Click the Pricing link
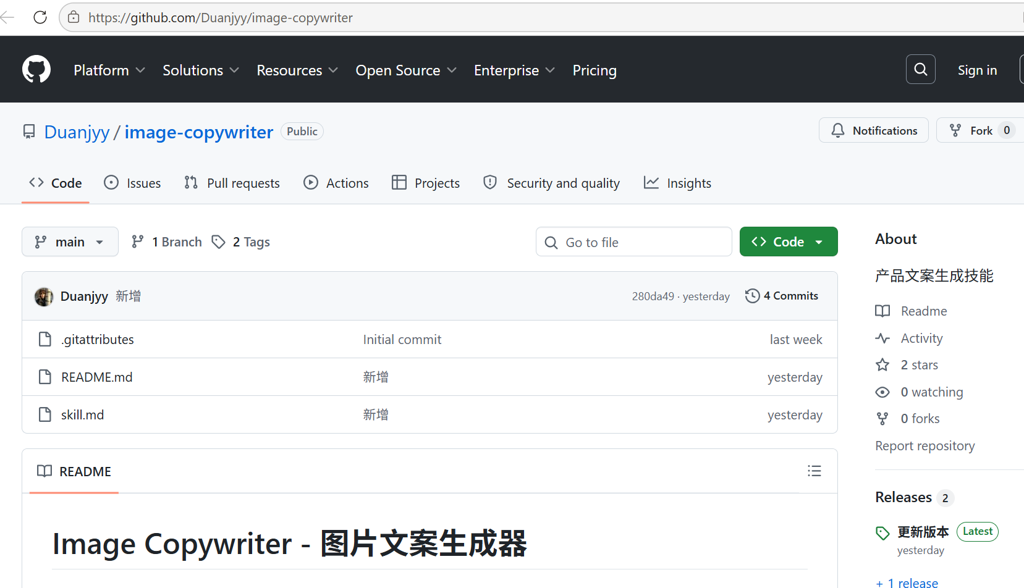The height and width of the screenshot is (588, 1024). click(x=595, y=70)
